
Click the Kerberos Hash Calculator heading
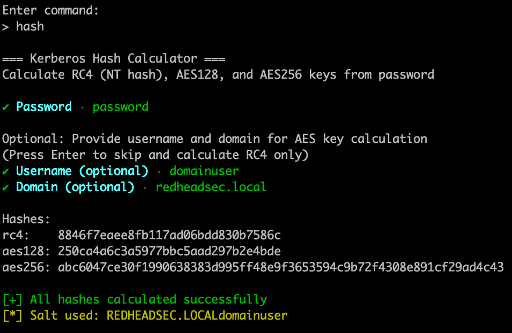click(114, 58)
